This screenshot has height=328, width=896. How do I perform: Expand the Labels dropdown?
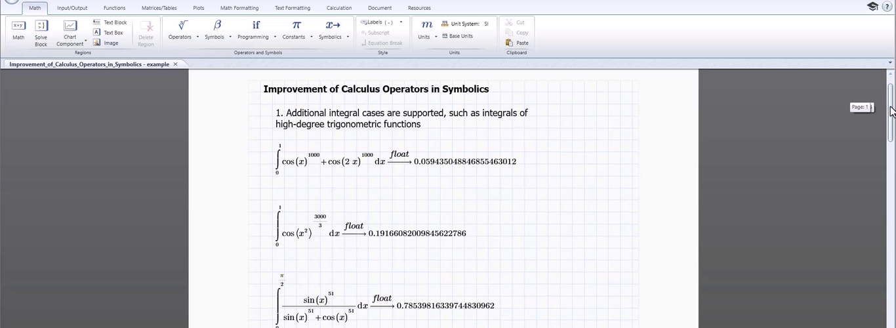(x=401, y=22)
